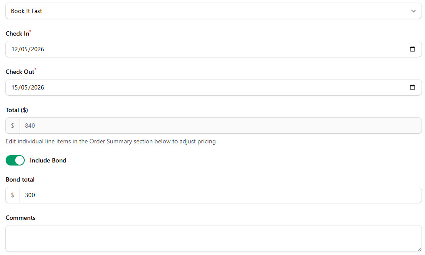Select the day portion of Check In date

15,49
